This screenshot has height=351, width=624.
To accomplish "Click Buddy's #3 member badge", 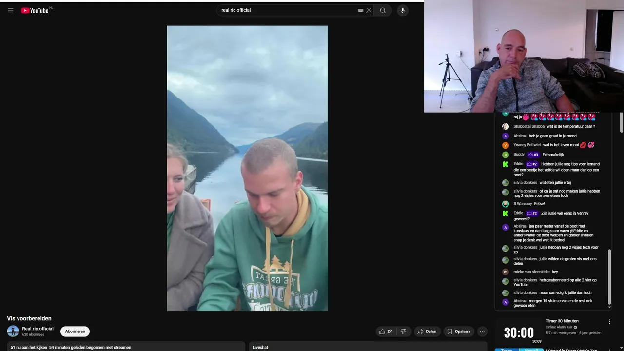I will pos(533,155).
